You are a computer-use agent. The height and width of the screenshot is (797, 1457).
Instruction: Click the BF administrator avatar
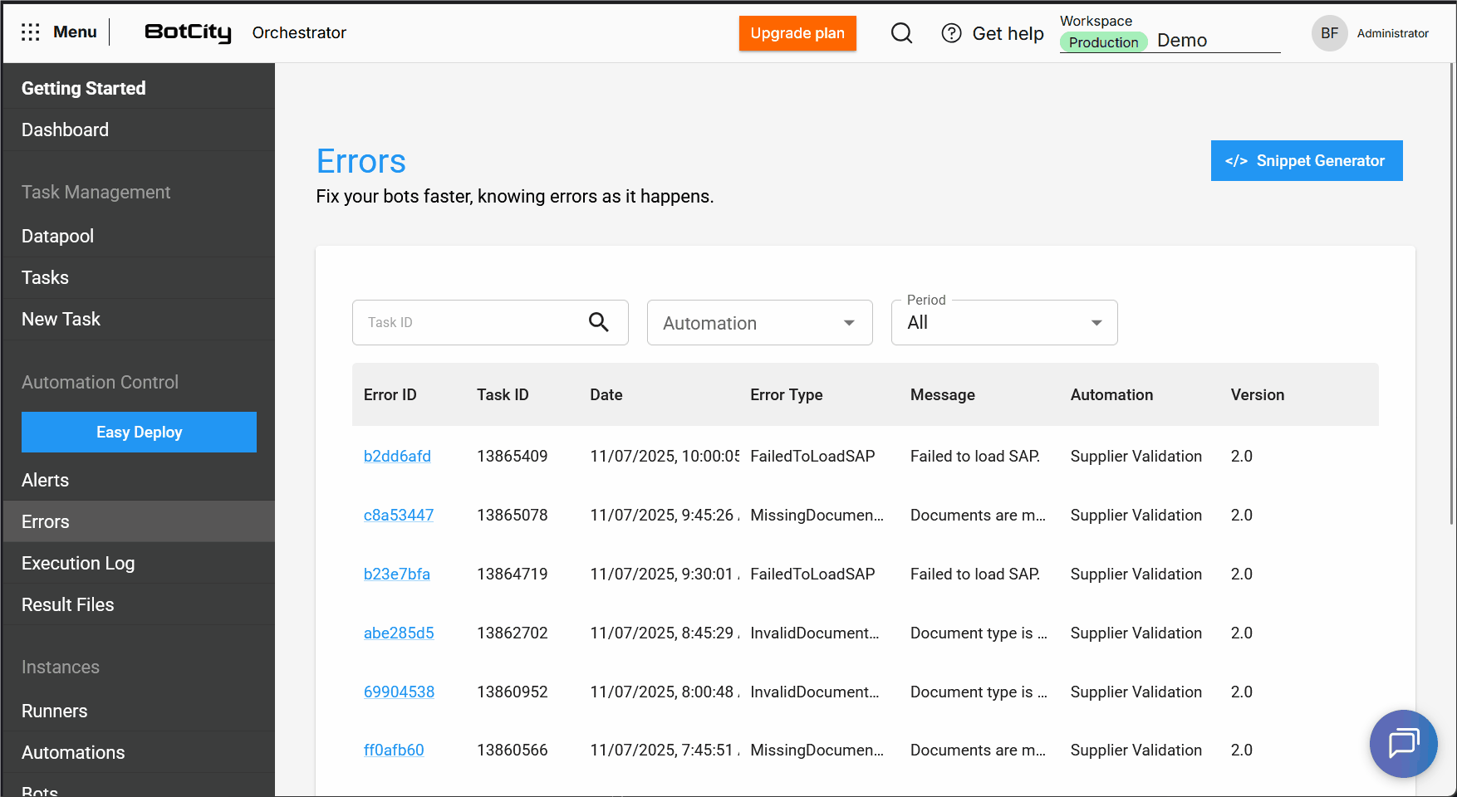tap(1329, 33)
